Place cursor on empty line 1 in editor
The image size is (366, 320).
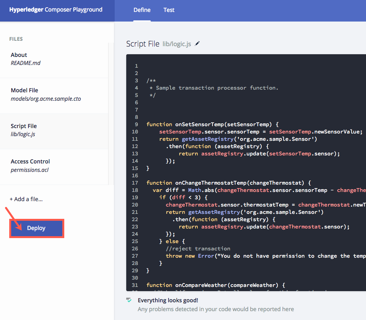256,66
